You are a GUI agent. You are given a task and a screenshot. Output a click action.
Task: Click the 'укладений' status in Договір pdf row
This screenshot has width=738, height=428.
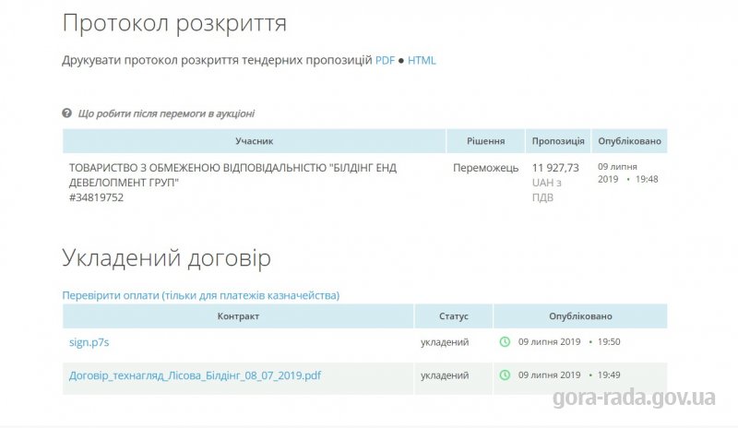point(445,375)
